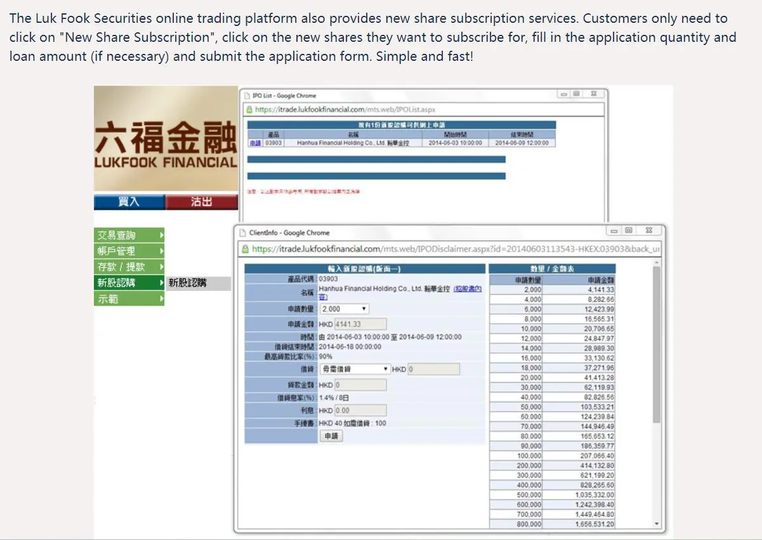Close the ClientInfo Chrome window

click(x=648, y=231)
